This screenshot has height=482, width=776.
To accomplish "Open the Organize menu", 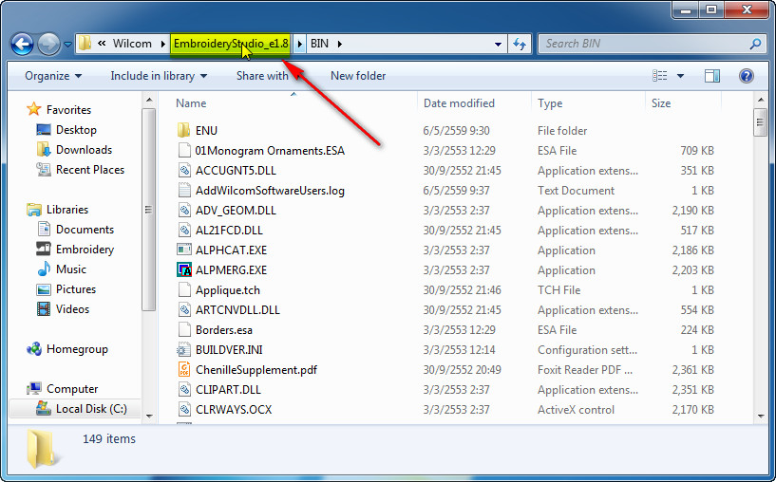I will pyautogui.click(x=53, y=76).
